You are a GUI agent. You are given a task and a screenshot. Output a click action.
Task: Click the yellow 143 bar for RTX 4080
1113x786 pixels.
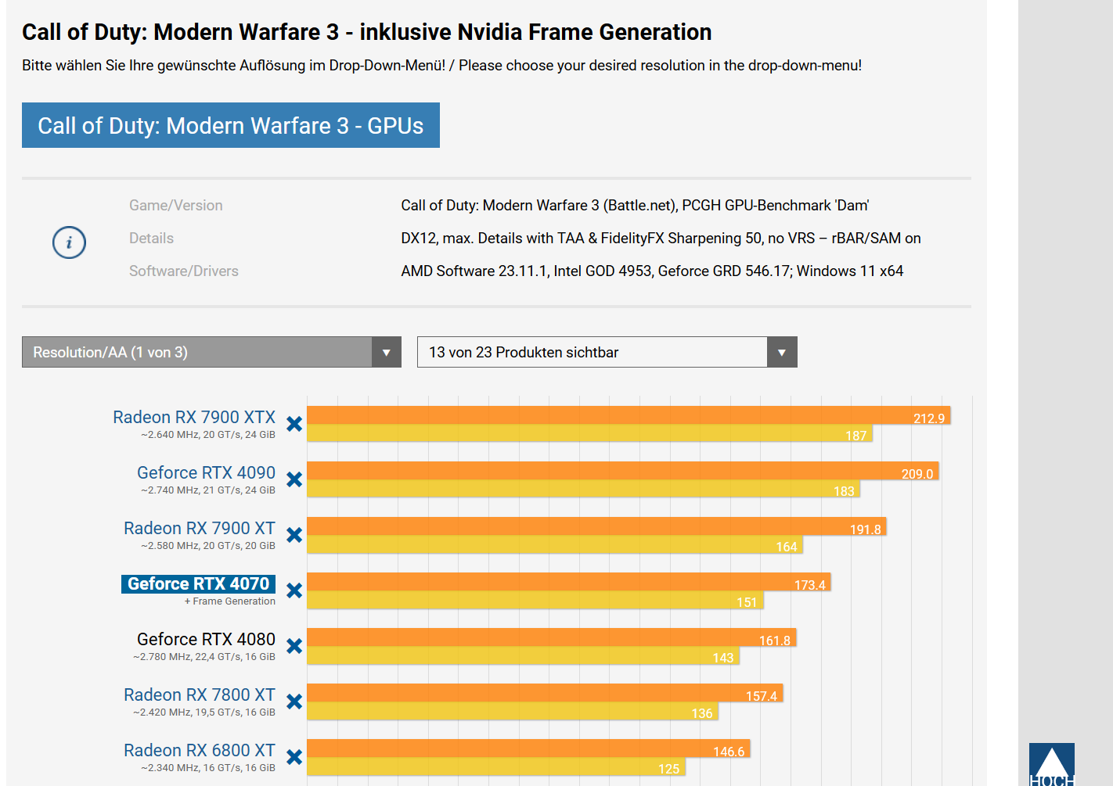click(x=523, y=655)
